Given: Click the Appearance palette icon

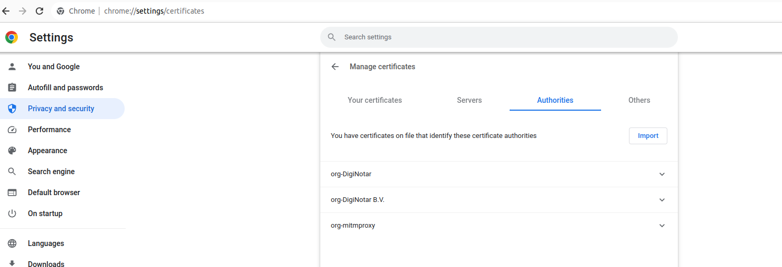Looking at the screenshot, I should (x=12, y=151).
